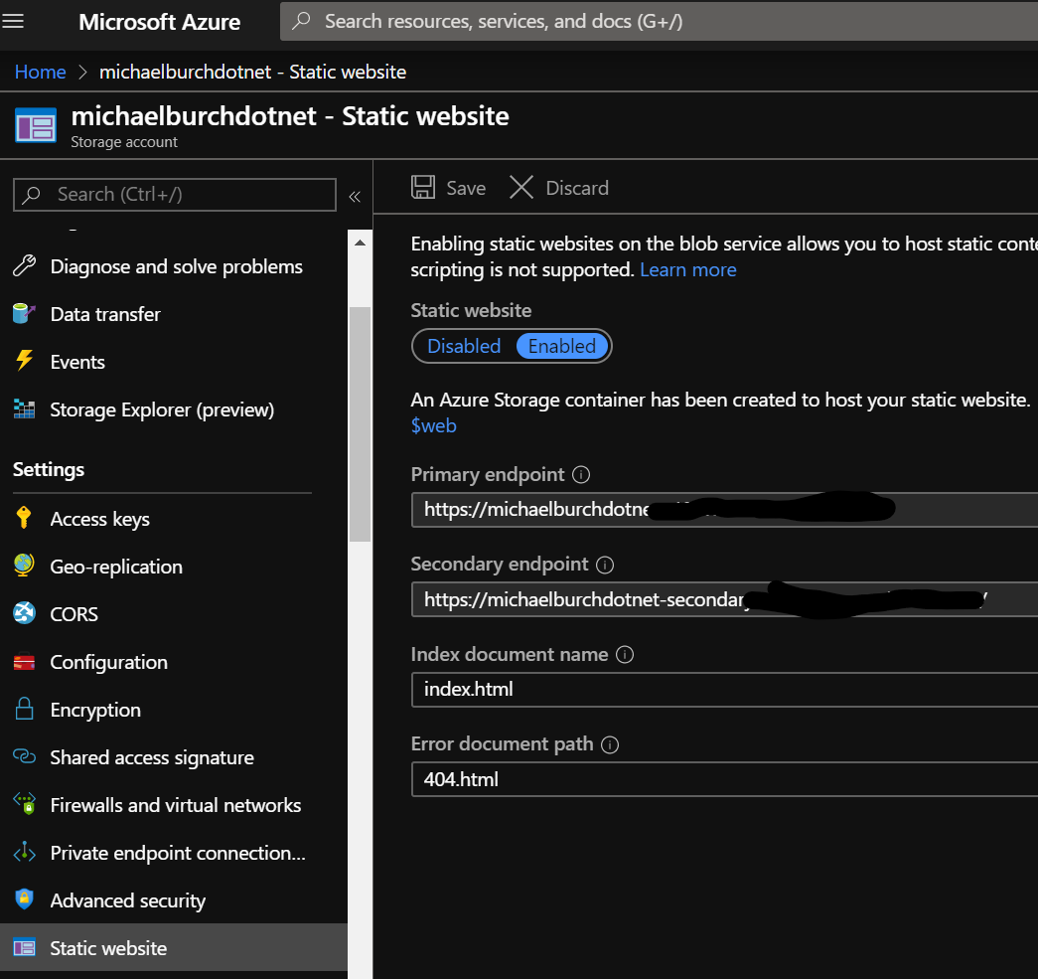
Task: Click Save button label
Action: coord(466,188)
